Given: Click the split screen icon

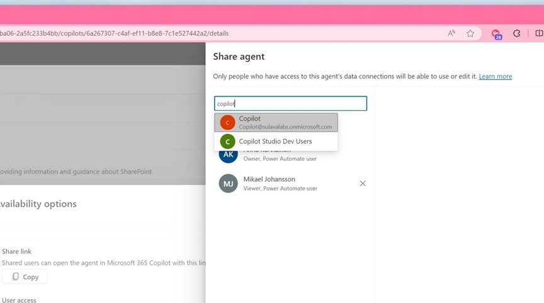Looking at the screenshot, I should (539, 33).
